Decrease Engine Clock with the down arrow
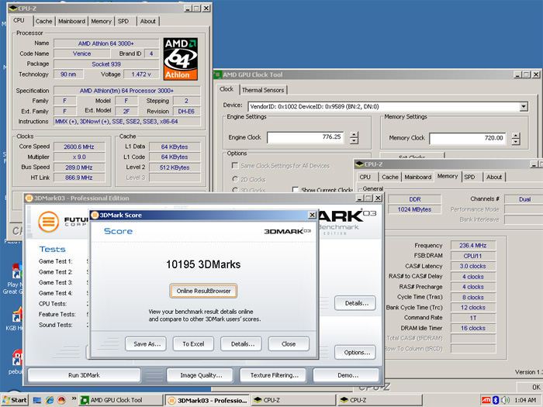The height and width of the screenshot is (407, 543). pyautogui.click(x=354, y=141)
